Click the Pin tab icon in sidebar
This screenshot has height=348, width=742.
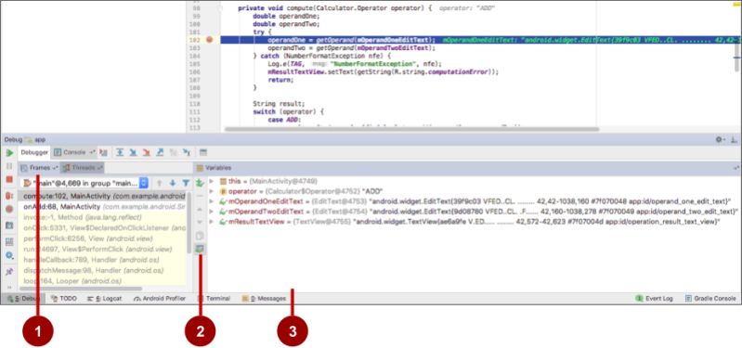pos(9,271)
